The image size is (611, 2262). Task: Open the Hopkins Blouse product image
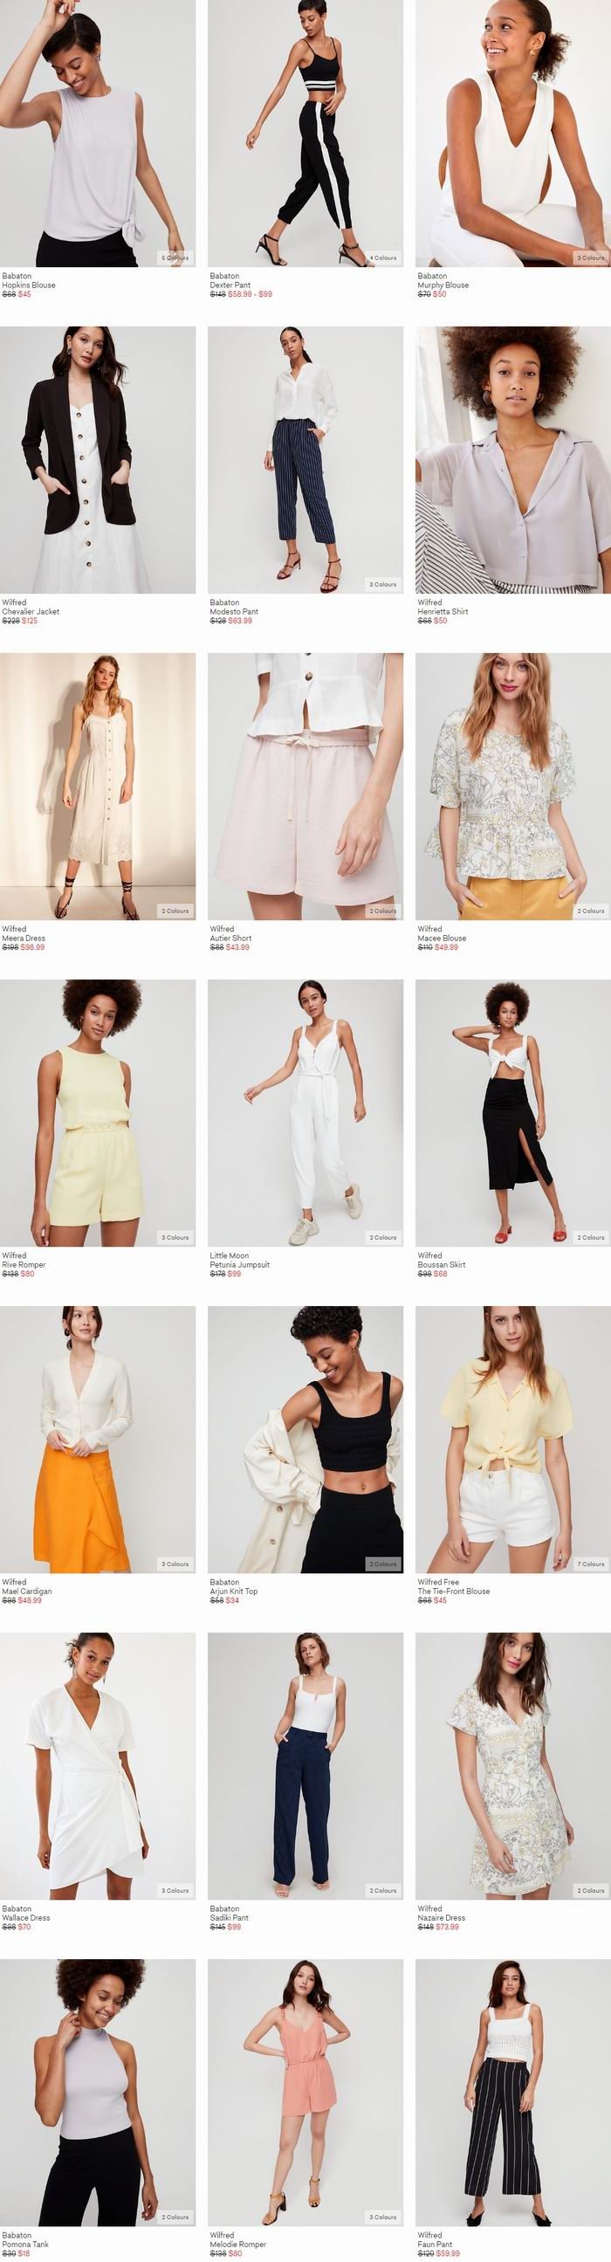click(98, 134)
